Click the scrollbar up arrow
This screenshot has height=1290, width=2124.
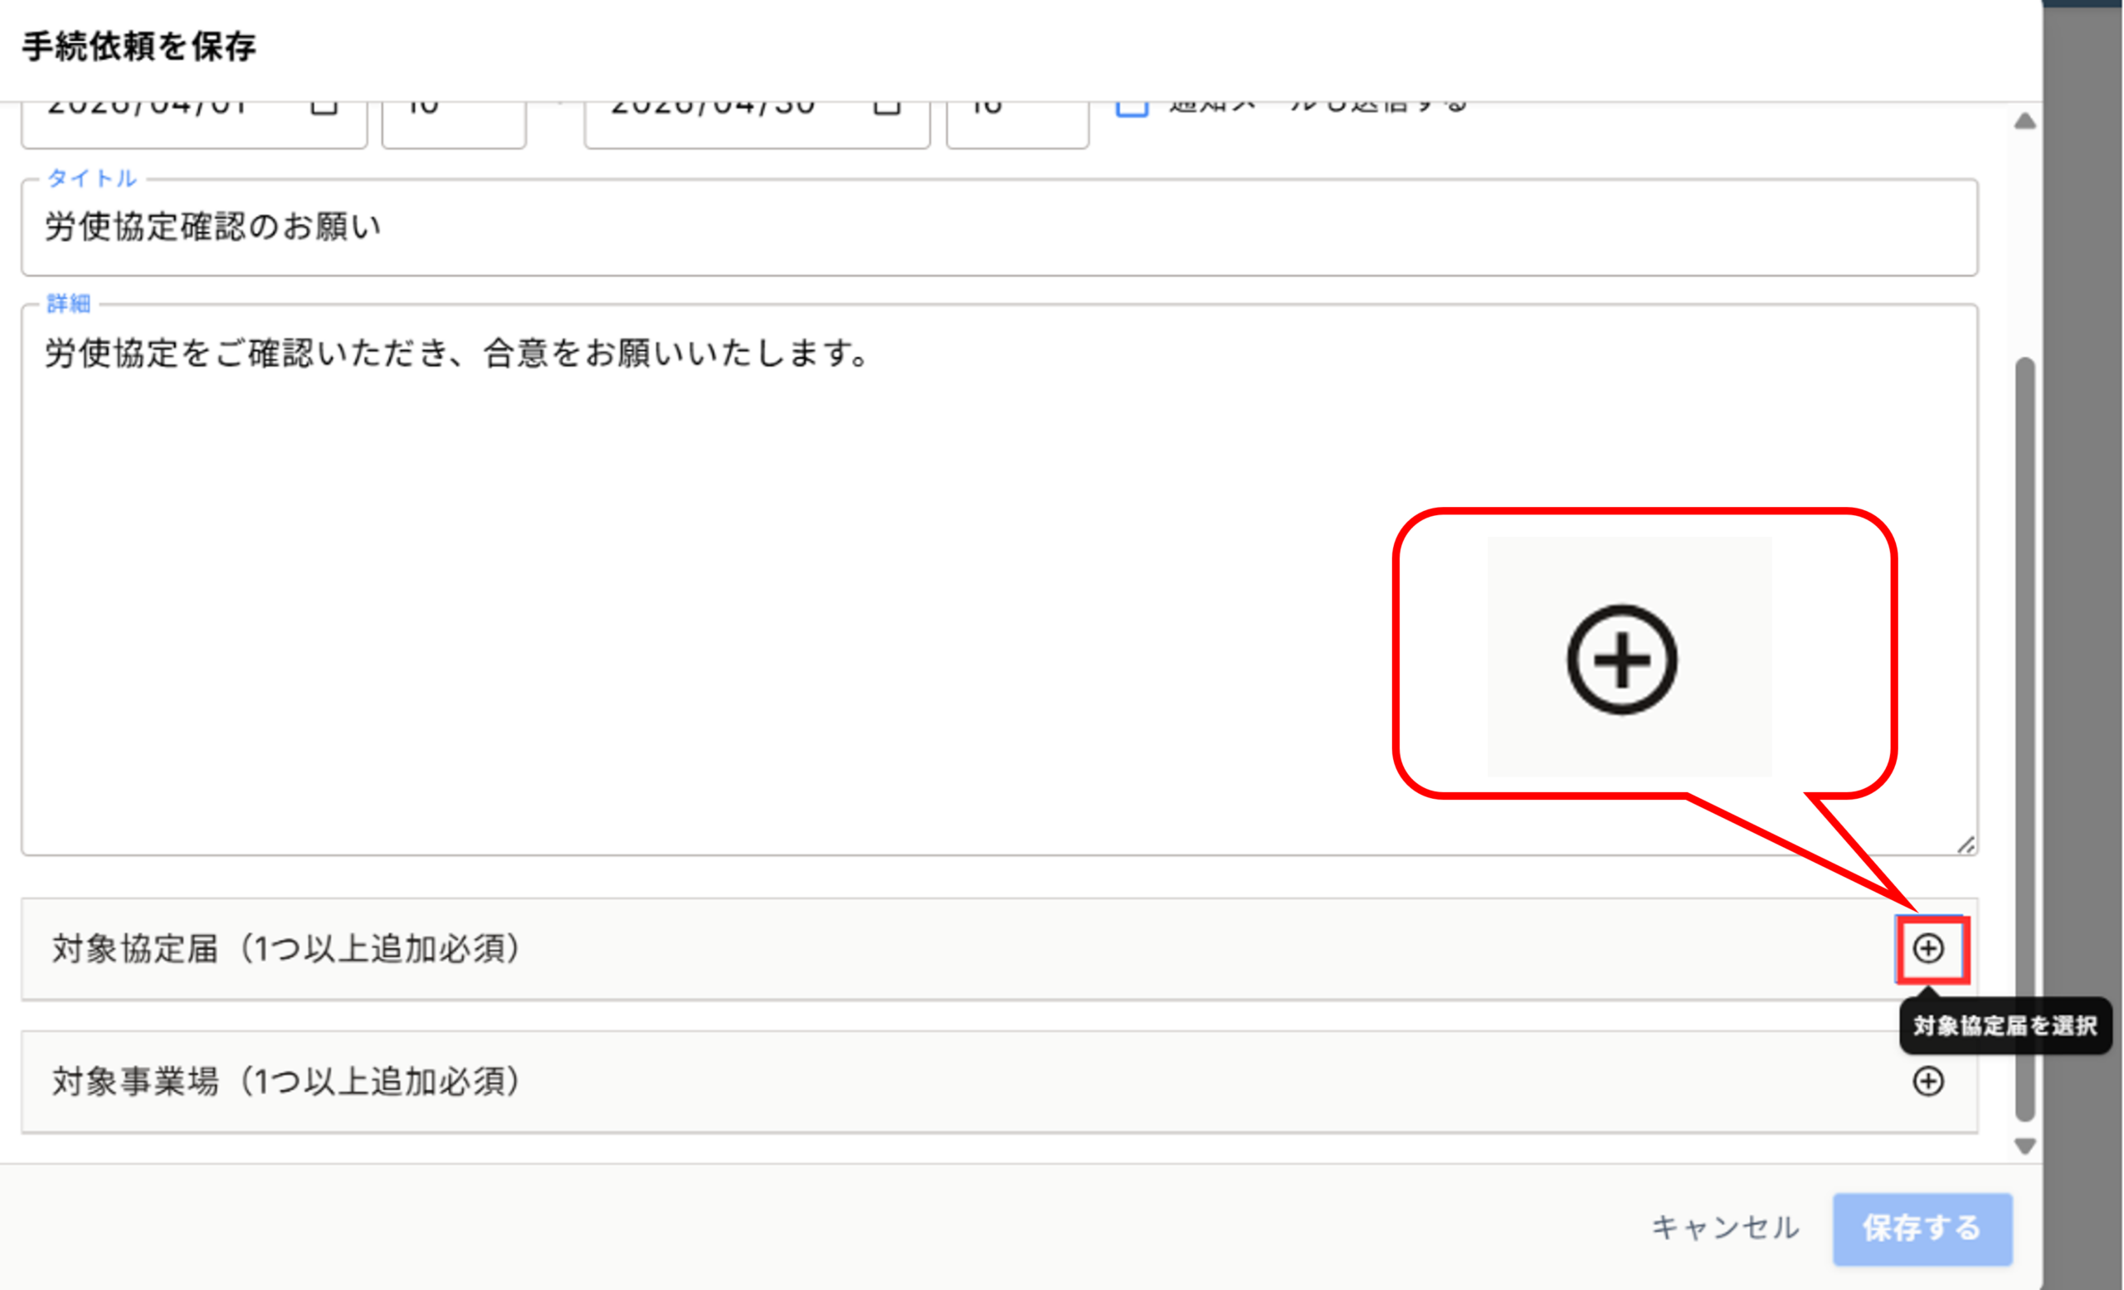(2025, 121)
